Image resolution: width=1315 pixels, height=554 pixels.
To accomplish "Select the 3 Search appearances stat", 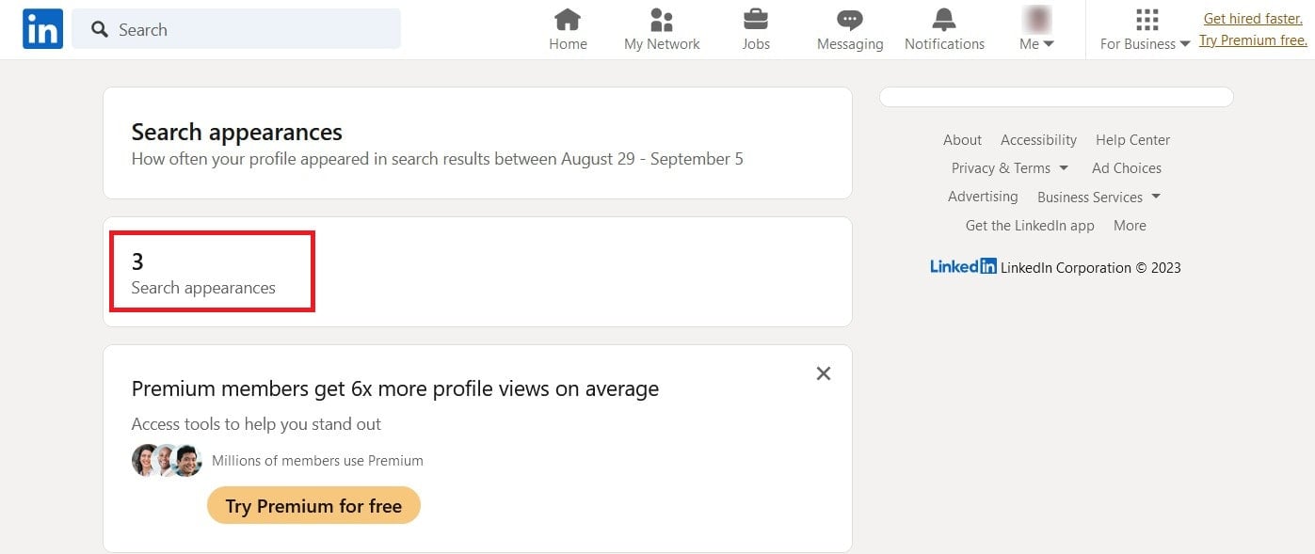I will [212, 272].
